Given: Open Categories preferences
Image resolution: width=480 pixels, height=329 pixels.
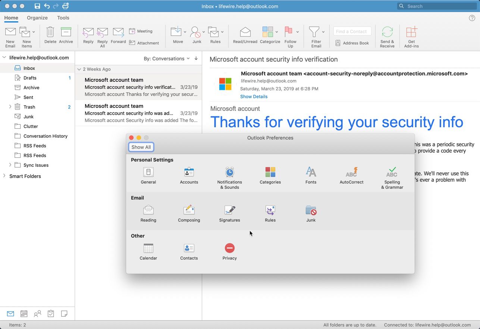Looking at the screenshot, I should [x=270, y=175].
